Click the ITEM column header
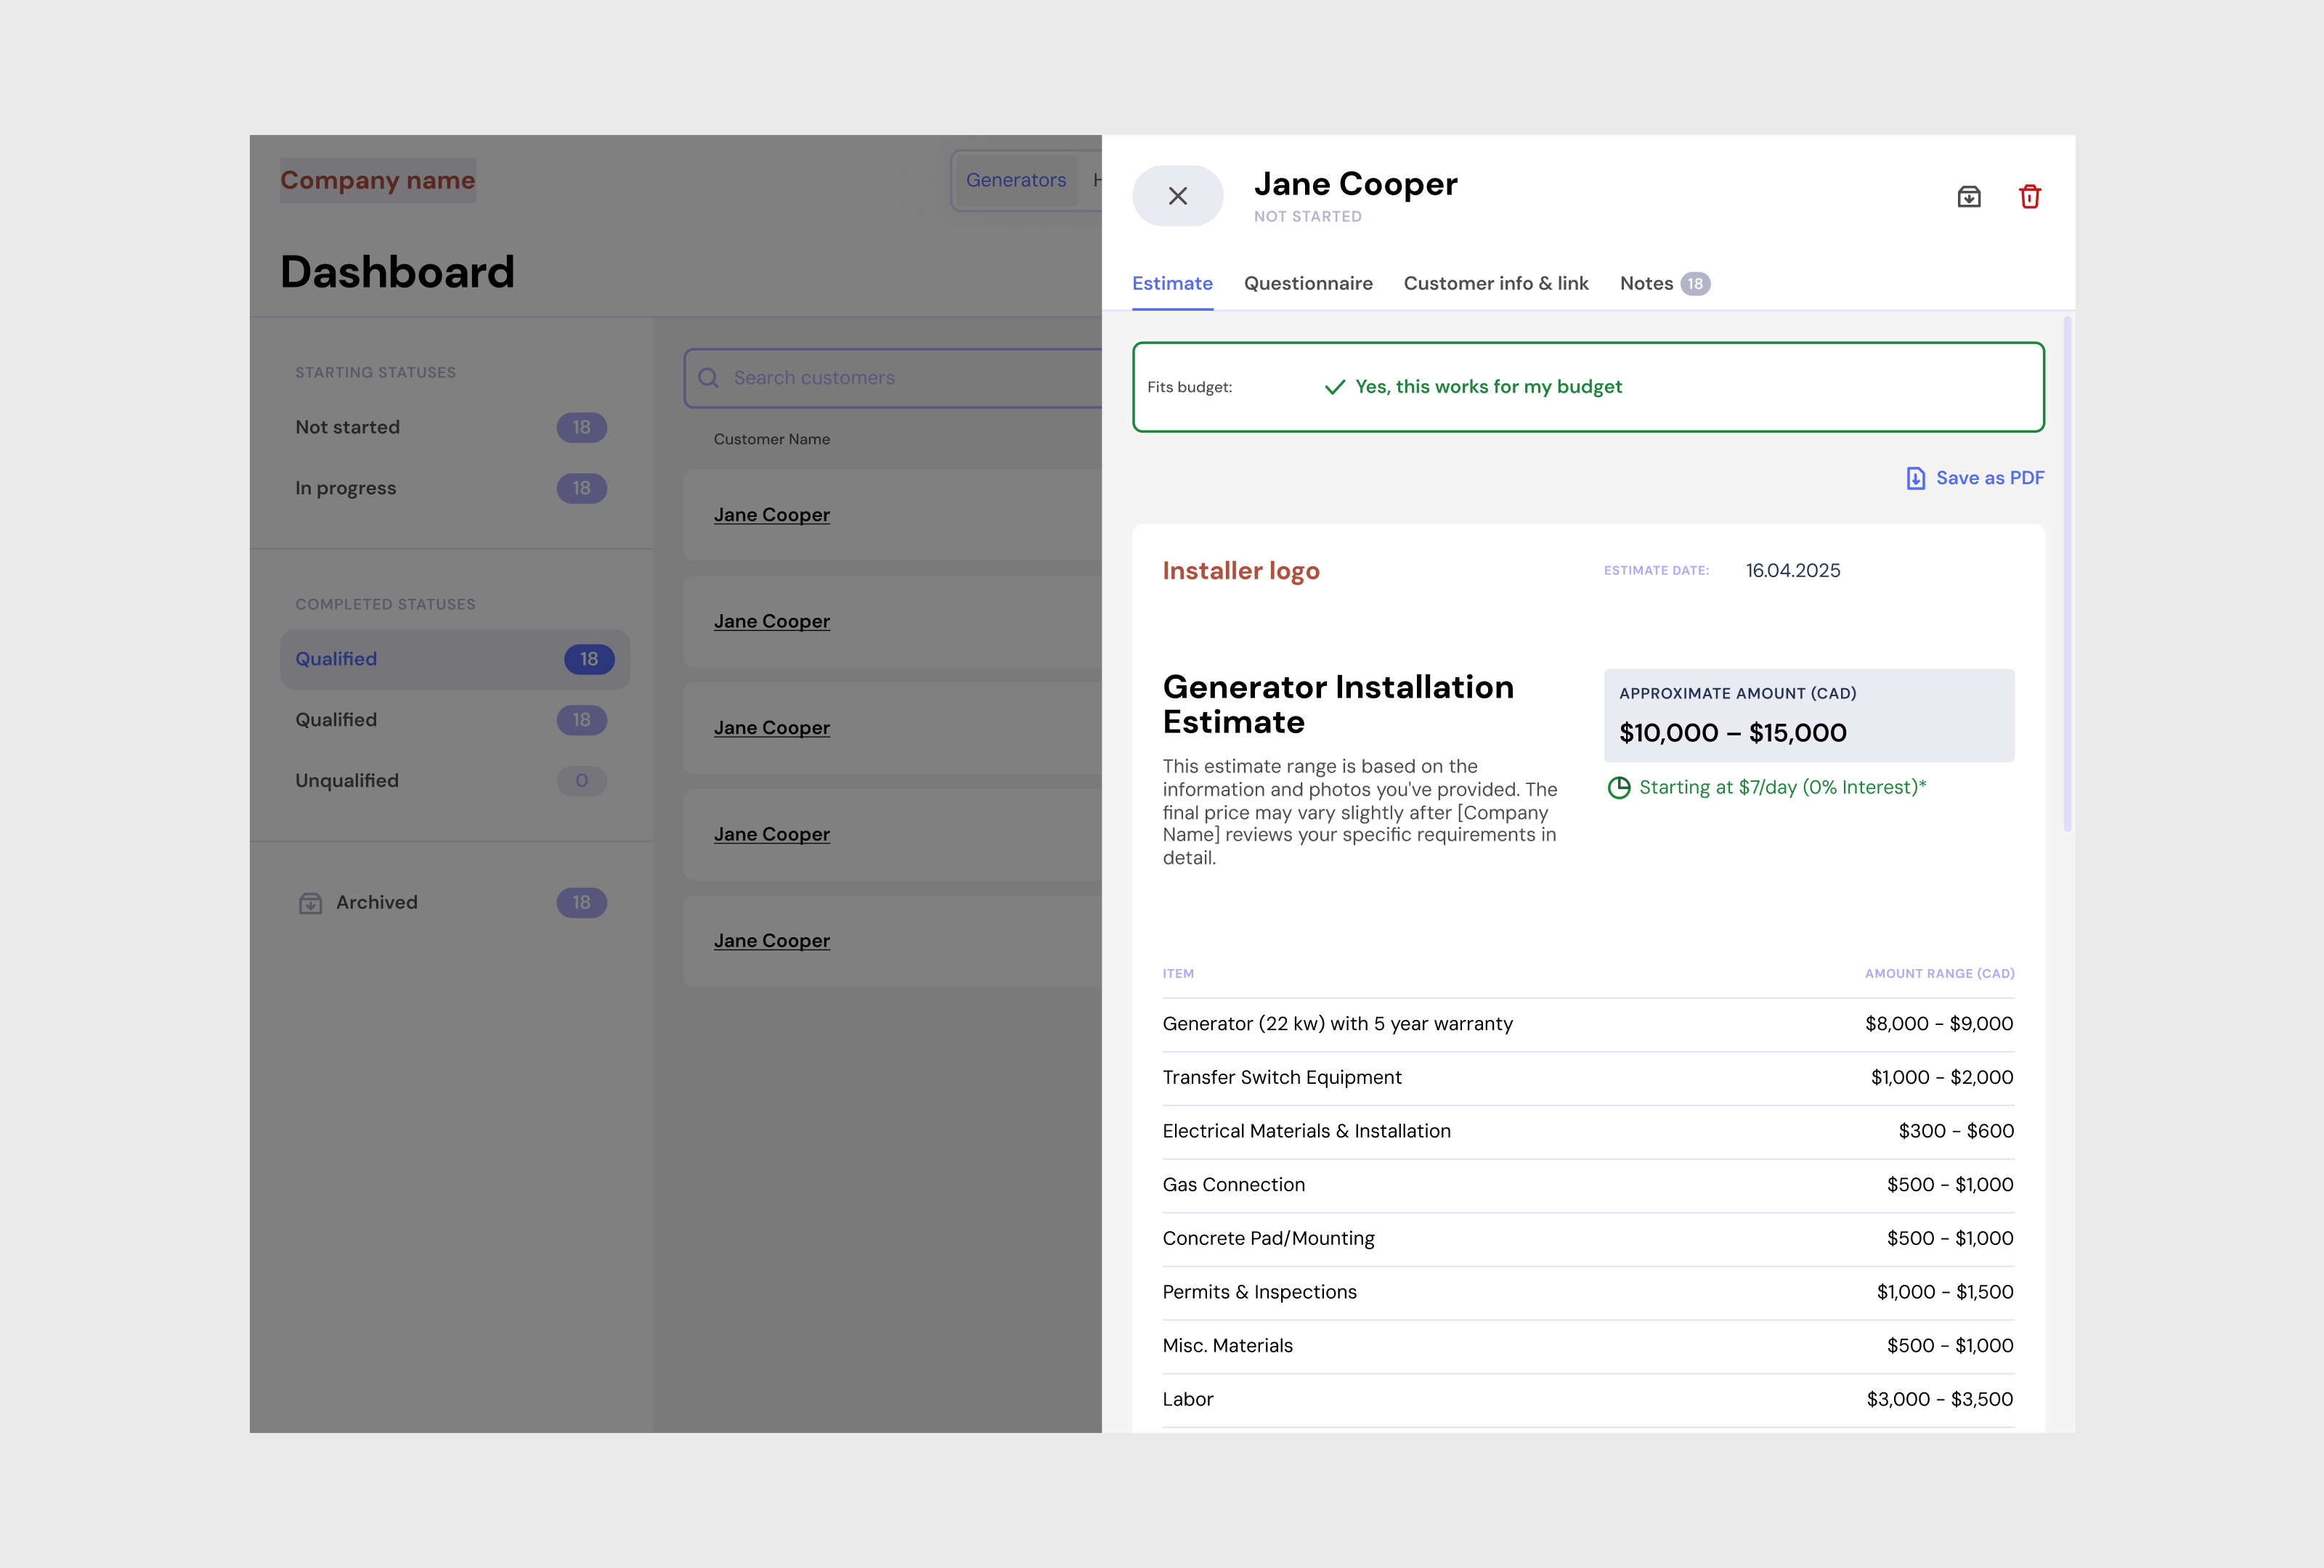Screen dimensions: 2324x1568 1178,974
